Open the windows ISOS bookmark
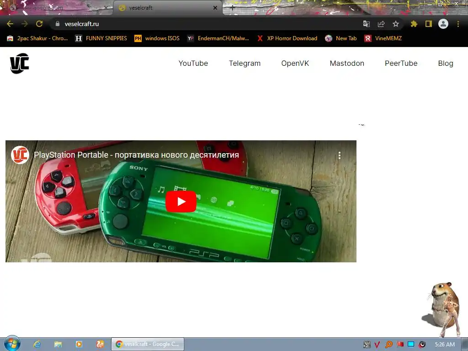Screen dimensions: 468x351 (157, 38)
